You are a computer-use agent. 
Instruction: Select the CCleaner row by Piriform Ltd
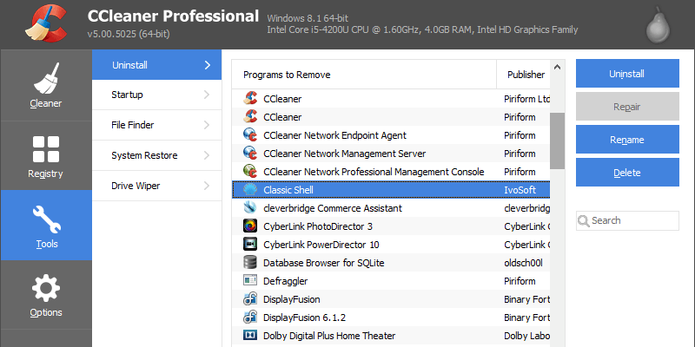pos(391,99)
